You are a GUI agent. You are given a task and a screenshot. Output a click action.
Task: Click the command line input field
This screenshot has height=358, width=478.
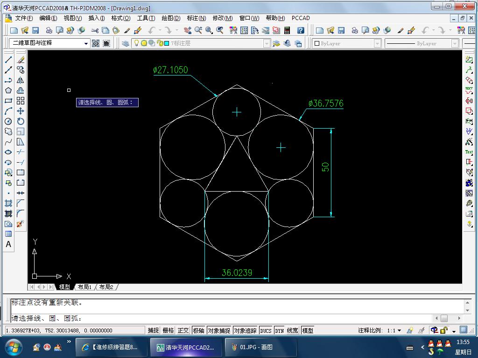[x=221, y=319]
